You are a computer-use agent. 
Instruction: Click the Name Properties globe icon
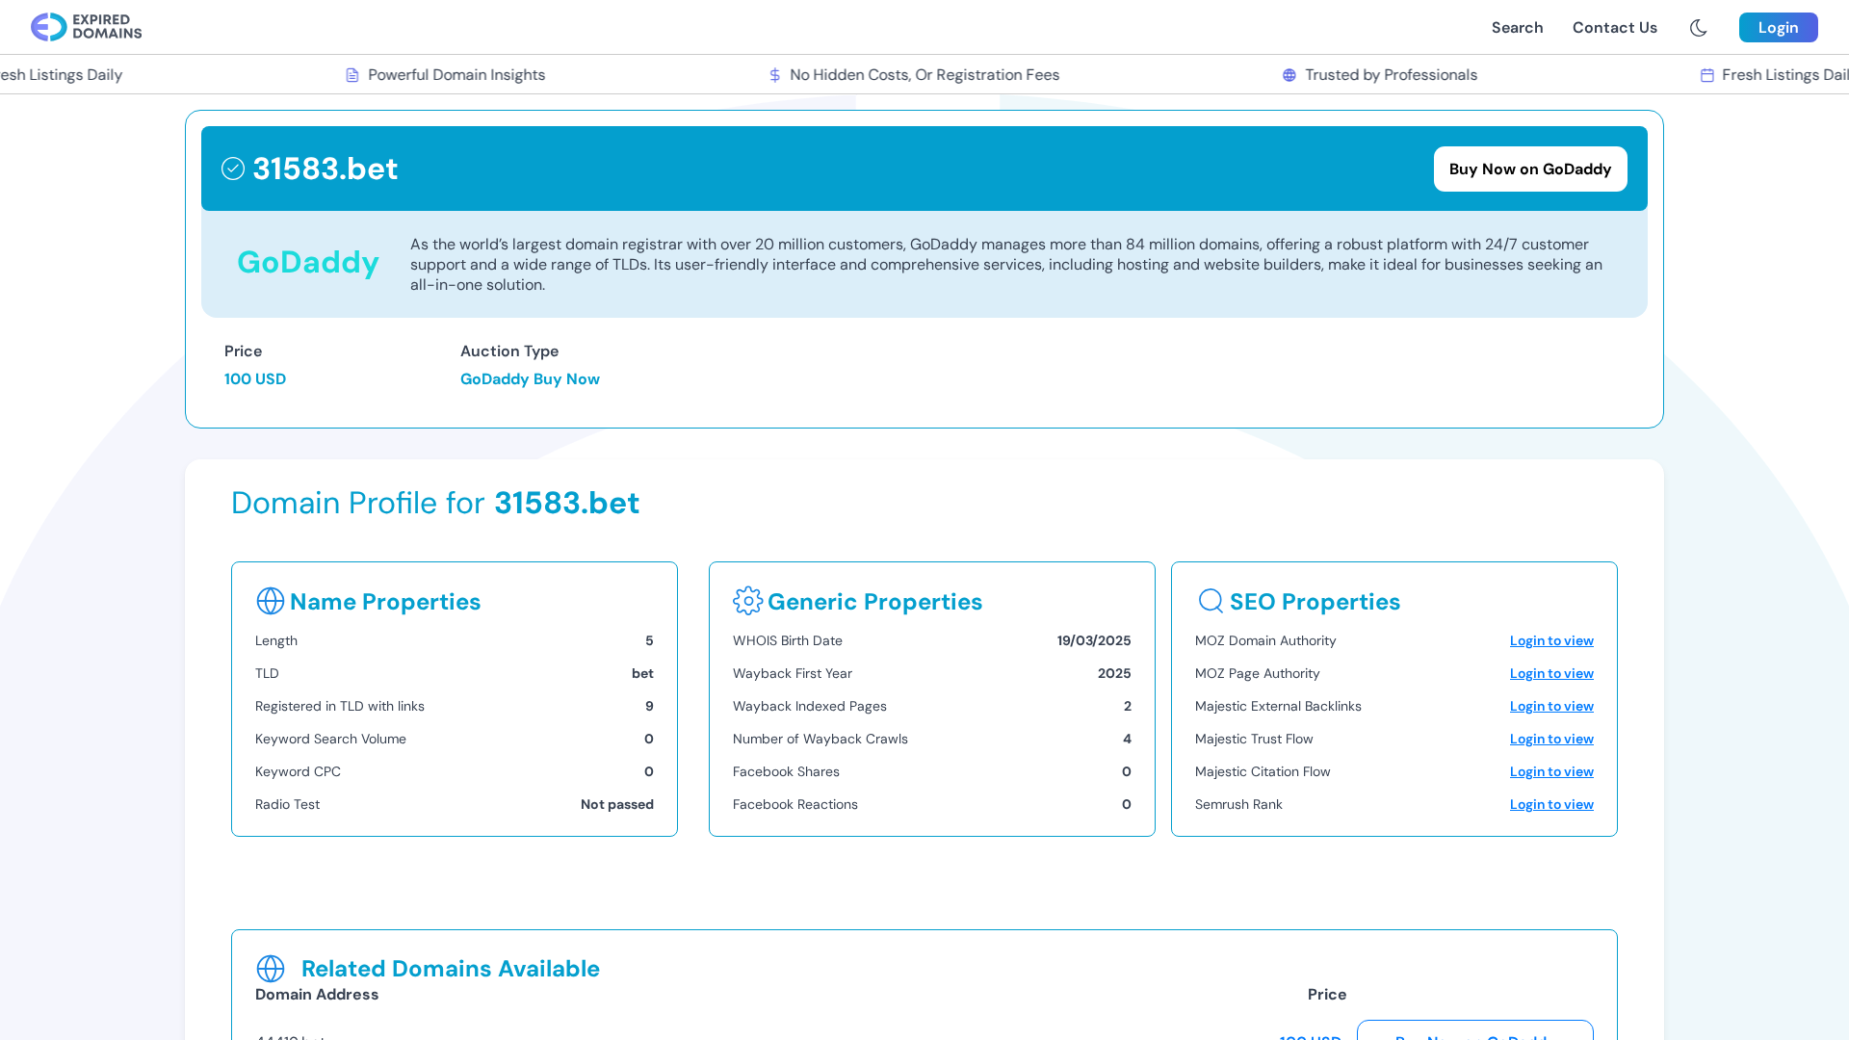[x=270, y=601]
